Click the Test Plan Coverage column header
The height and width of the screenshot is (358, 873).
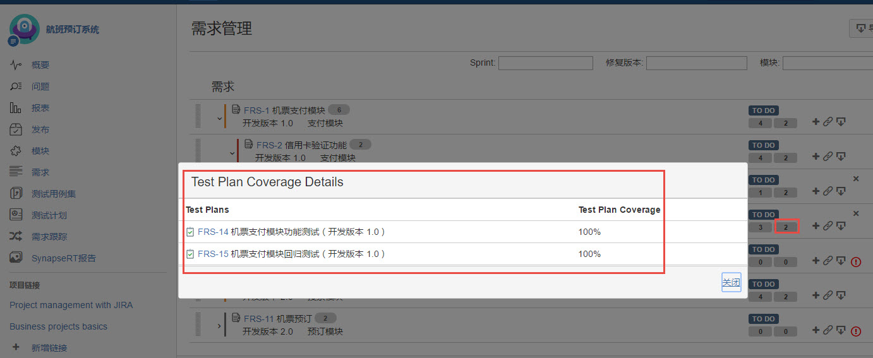pos(620,210)
